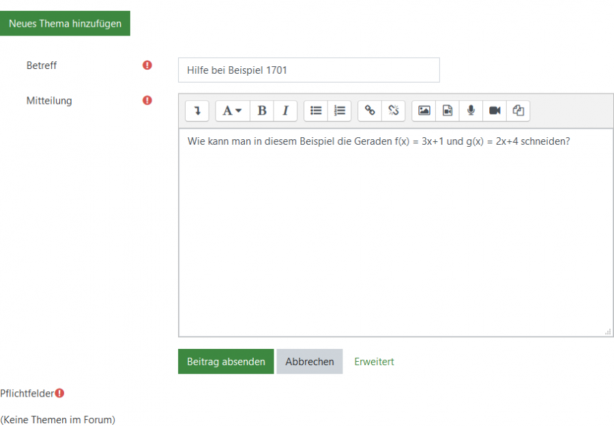Open the paragraph styles dropdown
The width and height of the screenshot is (614, 426).
tap(233, 111)
